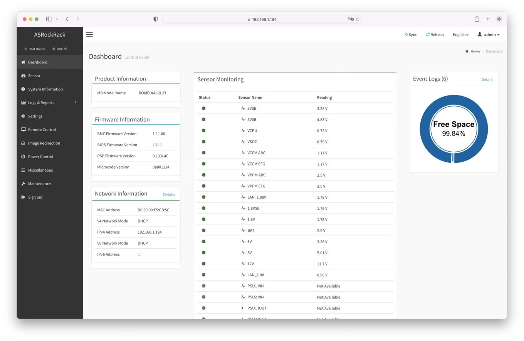Toggle Safari sidebar button

[x=49, y=19]
